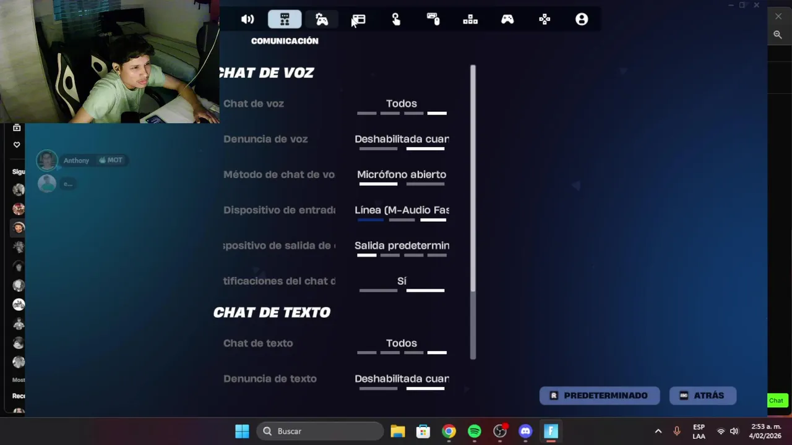This screenshot has height=445, width=792.
Task: Open Microsoft Store from the taskbar
Action: (423, 431)
